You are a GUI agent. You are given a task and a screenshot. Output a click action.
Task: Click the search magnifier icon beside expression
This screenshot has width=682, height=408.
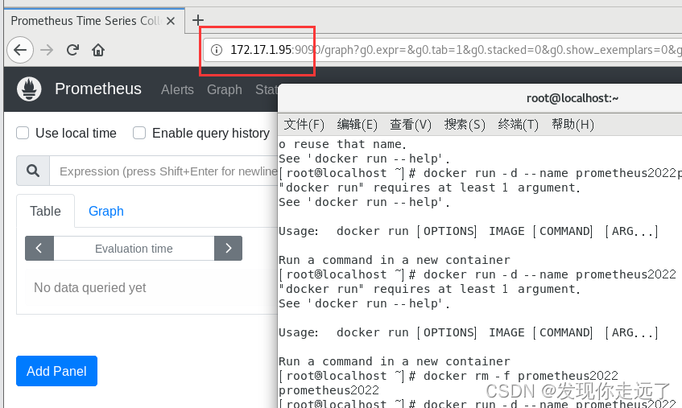tap(33, 171)
